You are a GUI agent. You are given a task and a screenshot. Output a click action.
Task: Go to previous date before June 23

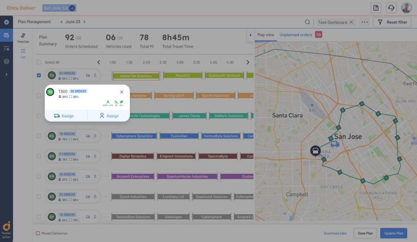61,22
